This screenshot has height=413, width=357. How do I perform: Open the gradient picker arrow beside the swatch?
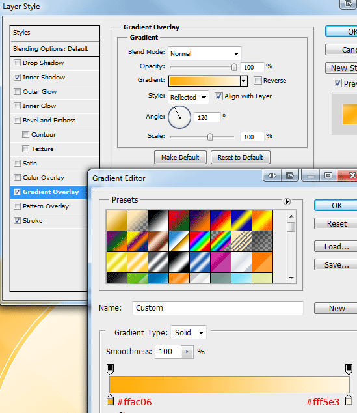pos(244,81)
